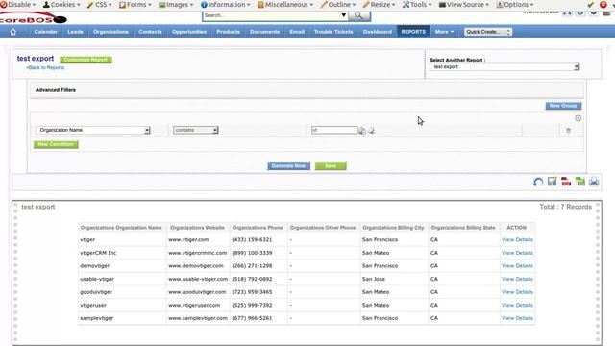Open the Organization Name field dropdown
The image size is (615, 346).
[x=93, y=130]
